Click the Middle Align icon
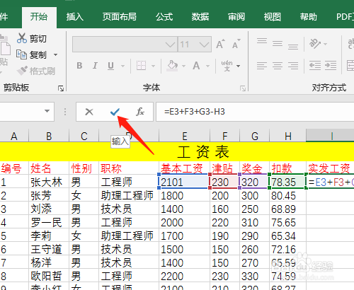The width and height of the screenshot is (354, 290). click(278, 44)
